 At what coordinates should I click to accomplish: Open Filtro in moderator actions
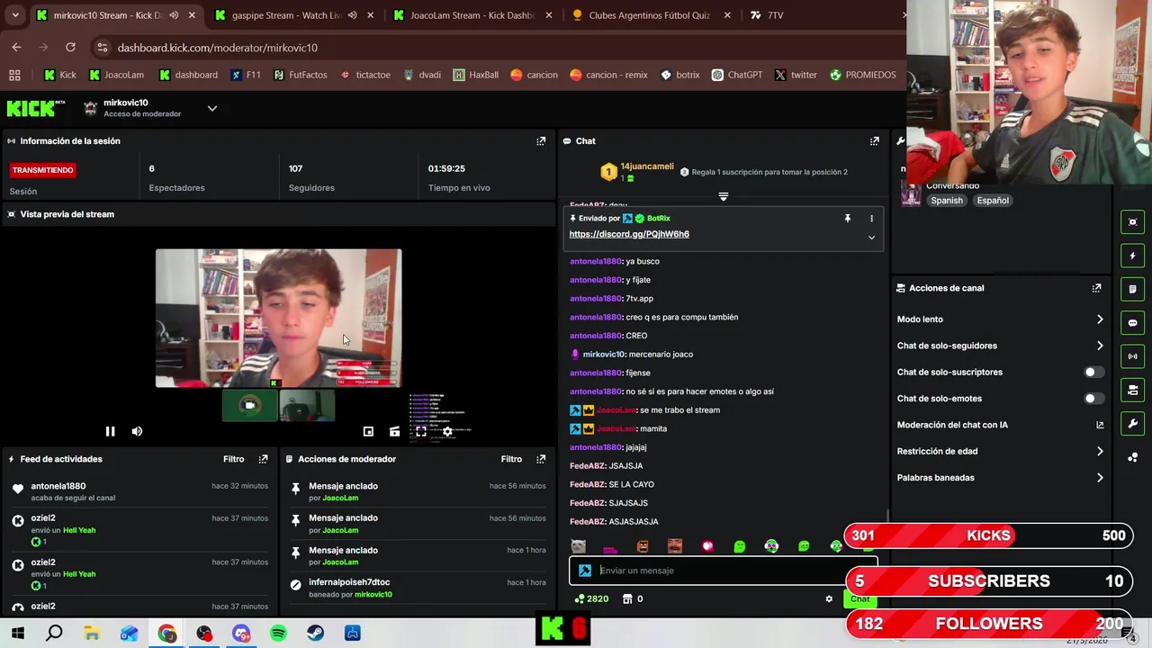(x=511, y=459)
